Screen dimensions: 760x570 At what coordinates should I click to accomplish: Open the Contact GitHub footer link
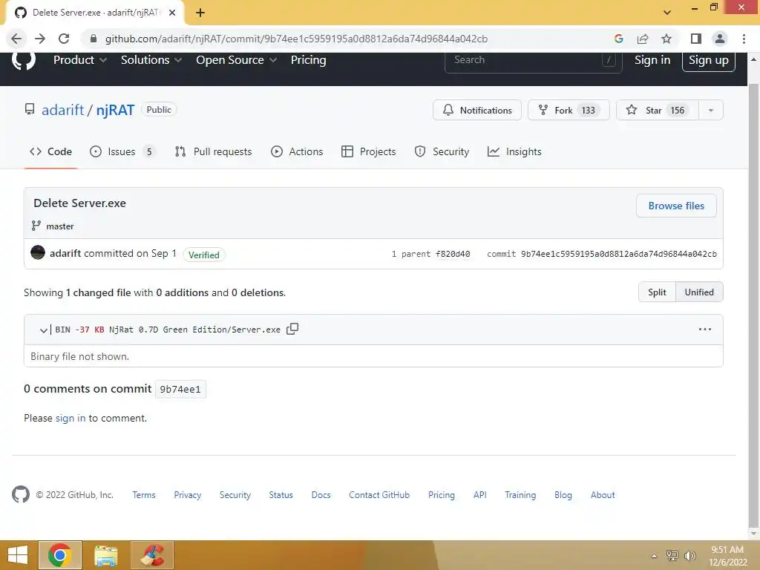coord(379,495)
